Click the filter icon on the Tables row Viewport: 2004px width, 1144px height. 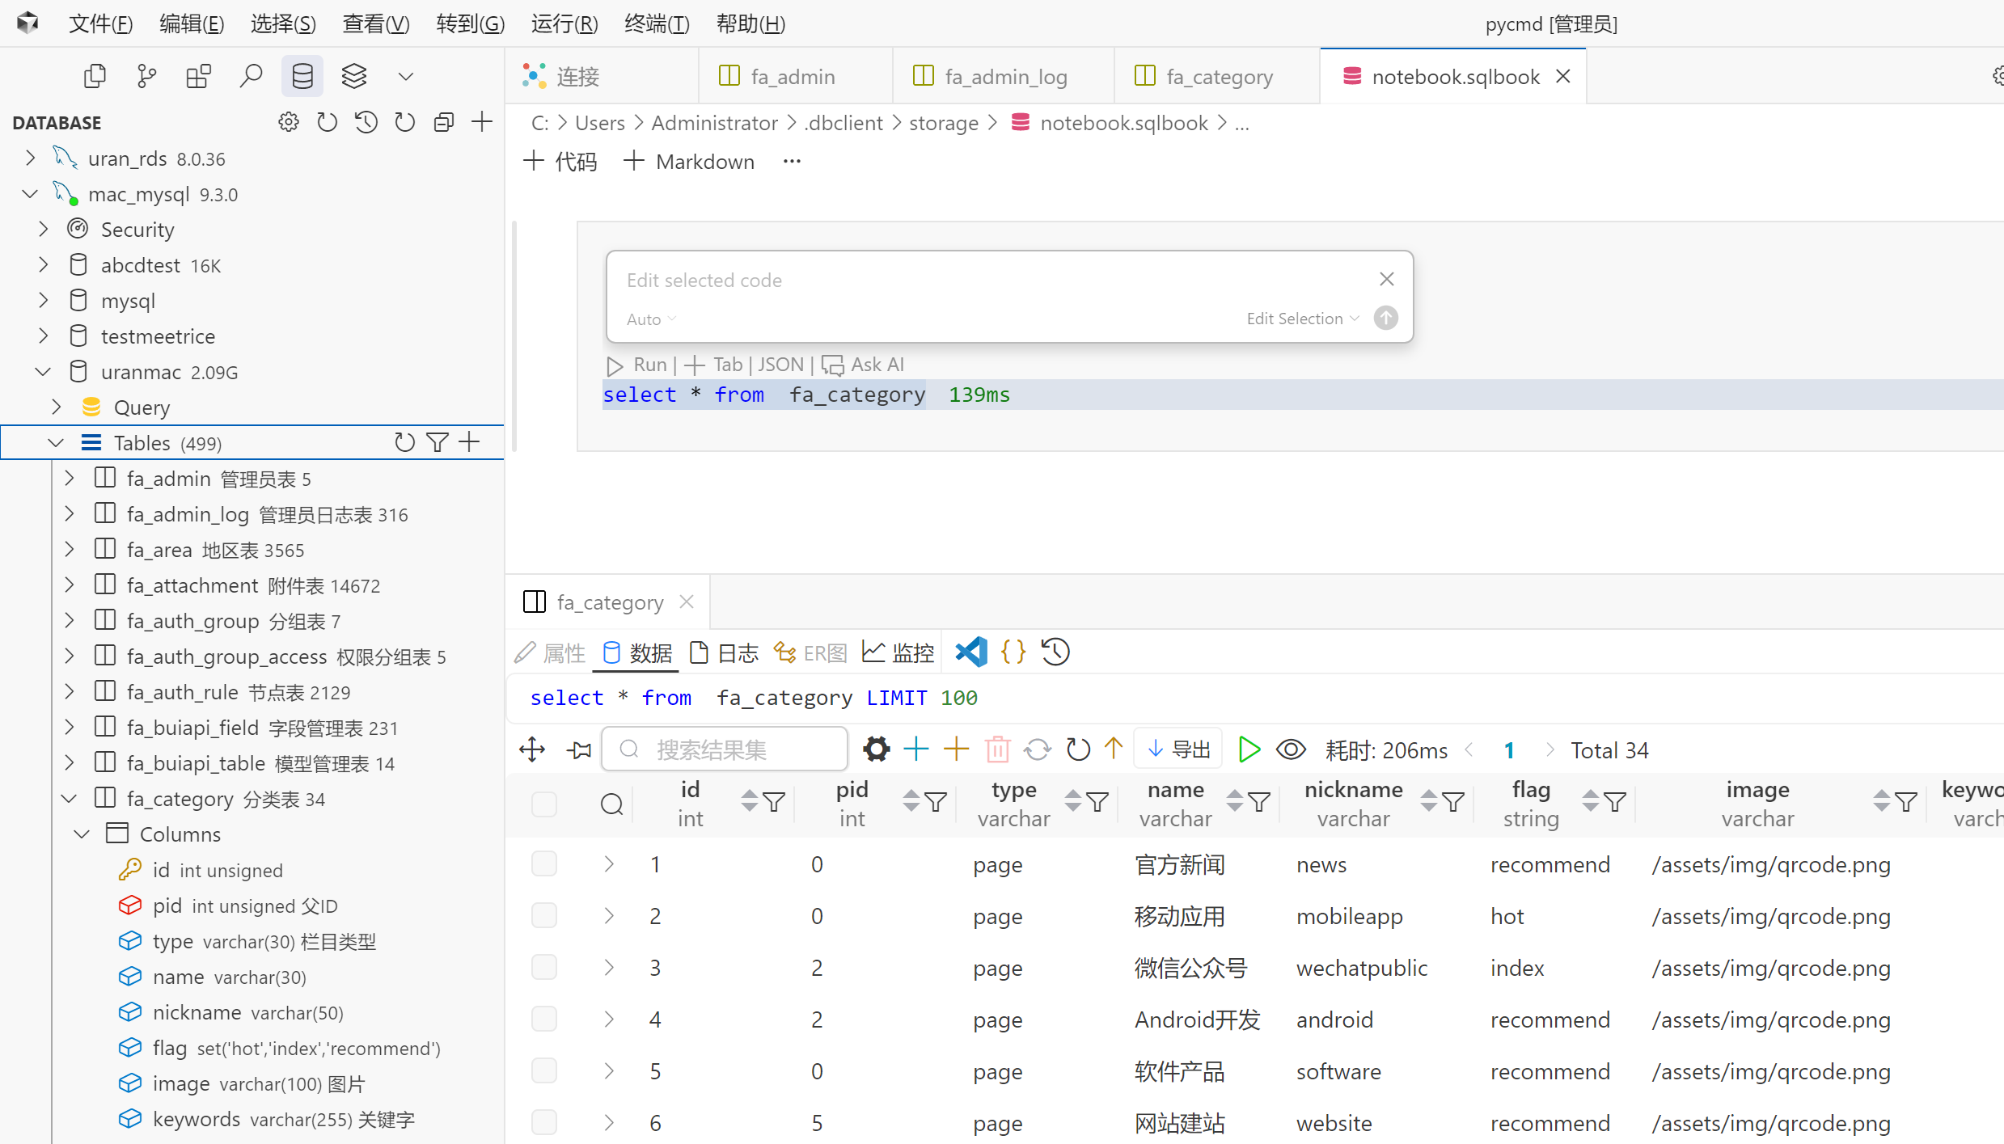point(437,442)
